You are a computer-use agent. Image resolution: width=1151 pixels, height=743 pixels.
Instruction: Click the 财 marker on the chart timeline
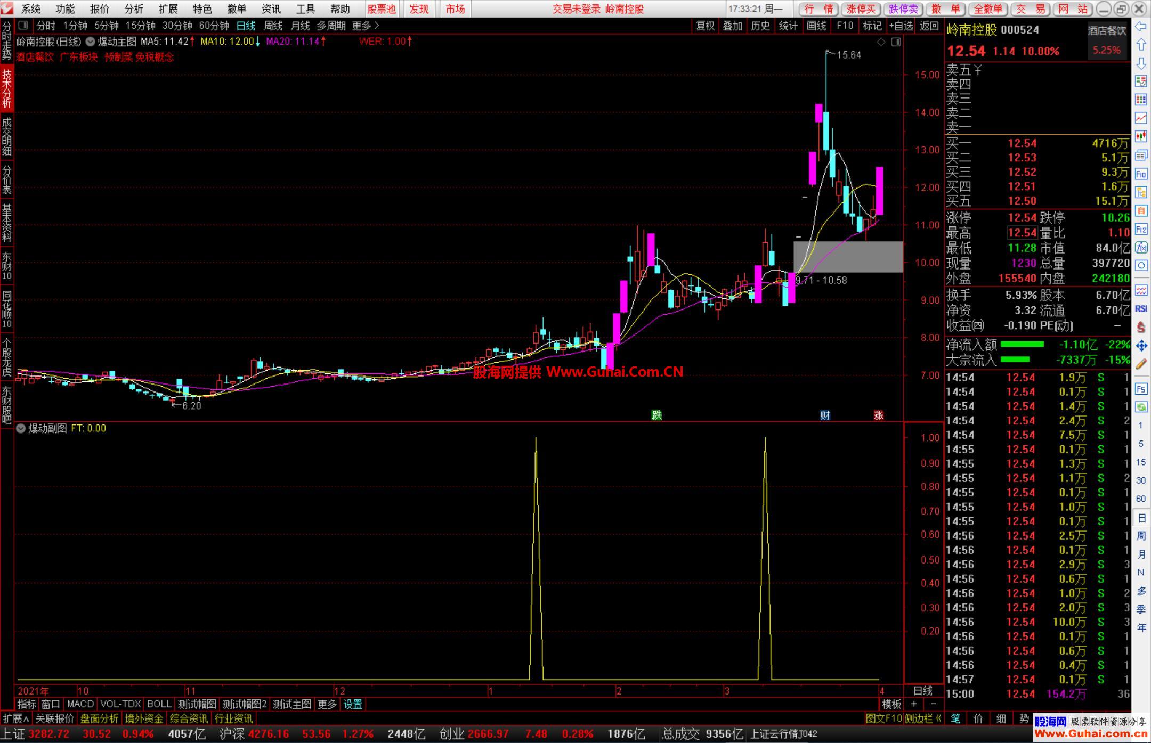[x=825, y=415]
